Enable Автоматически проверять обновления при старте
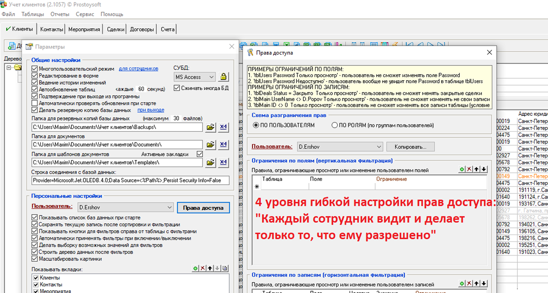This screenshot has width=548, height=293. click(35, 103)
